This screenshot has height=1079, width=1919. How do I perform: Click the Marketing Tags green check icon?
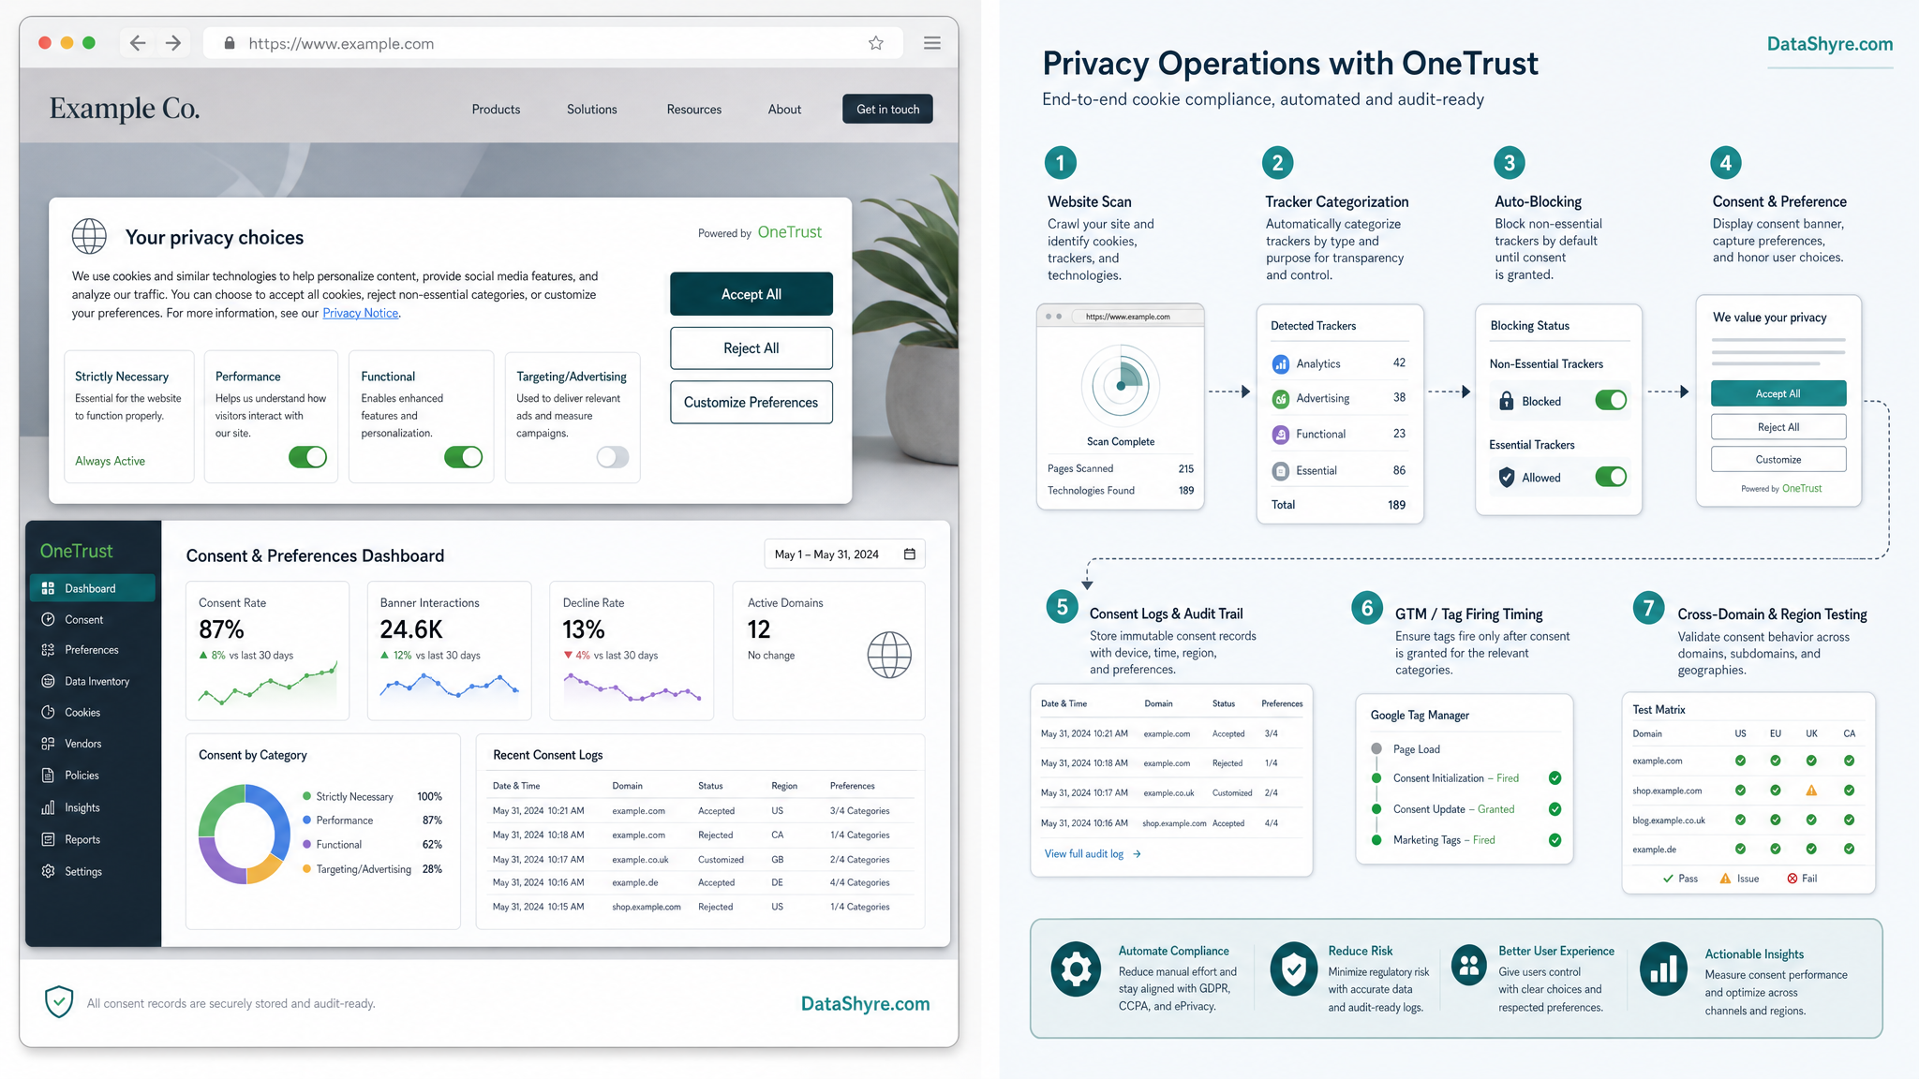[x=1555, y=840]
